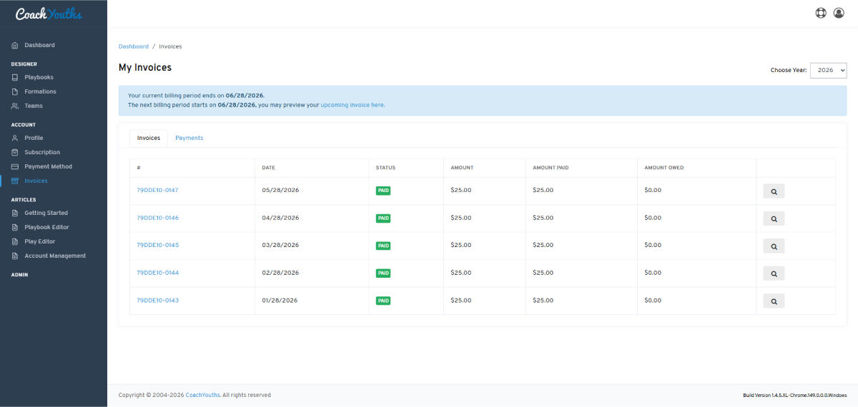This screenshot has width=858, height=407.
Task: Click the Payment Method card icon
Action: 15,166
